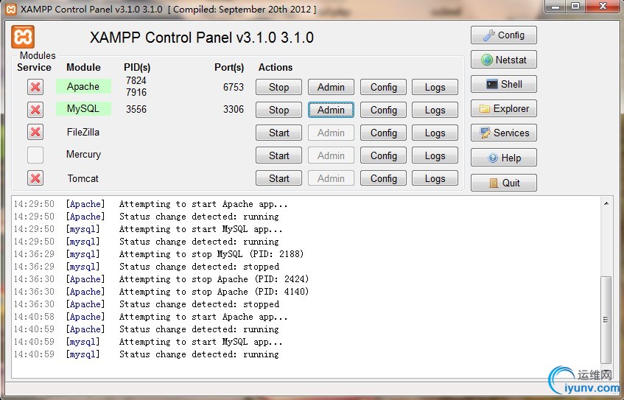Launch the Shell button
This screenshot has width=624, height=400.
[x=504, y=84]
